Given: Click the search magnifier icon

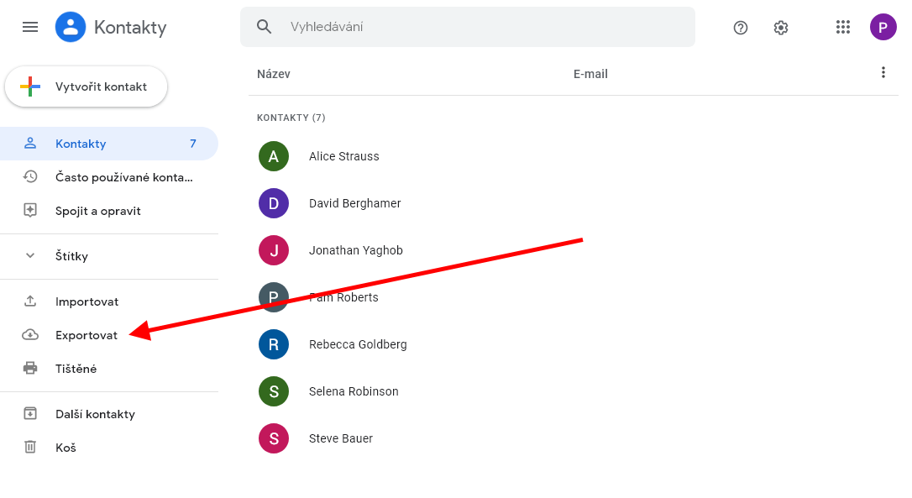Looking at the screenshot, I should tap(265, 27).
